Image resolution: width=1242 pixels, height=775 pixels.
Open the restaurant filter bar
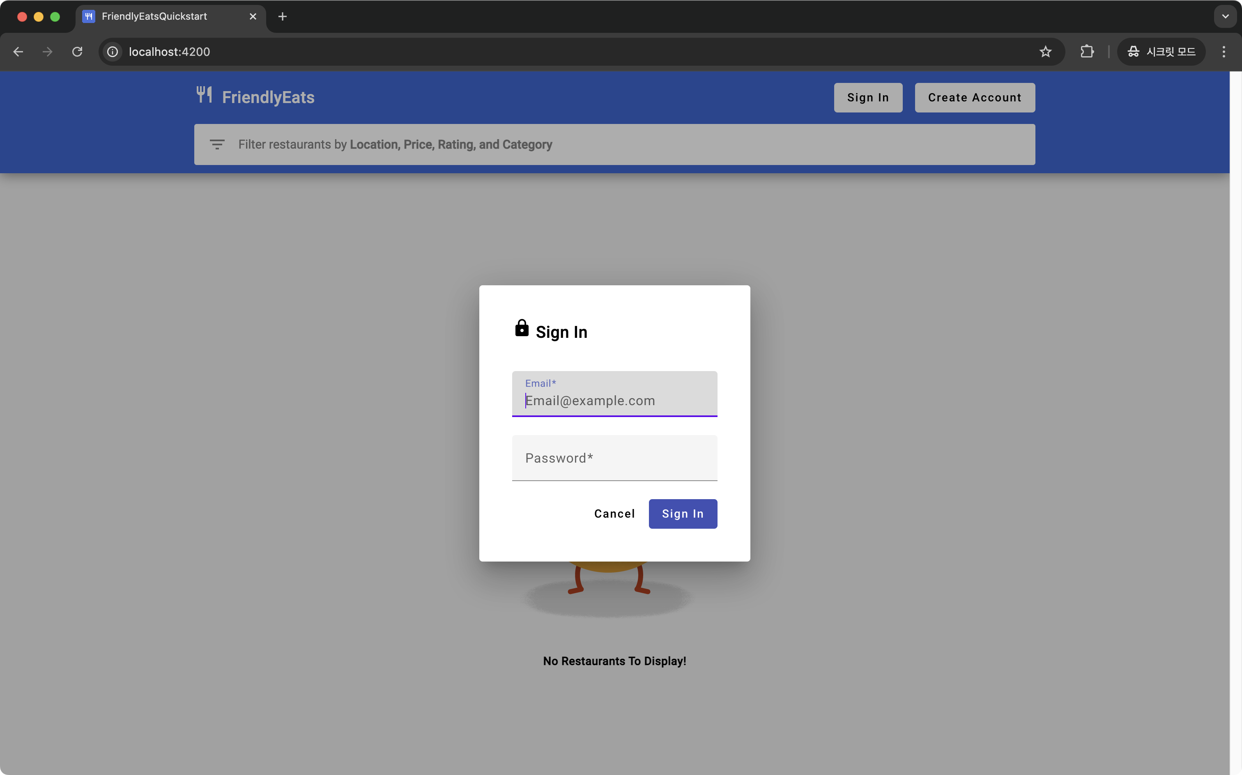tap(614, 144)
